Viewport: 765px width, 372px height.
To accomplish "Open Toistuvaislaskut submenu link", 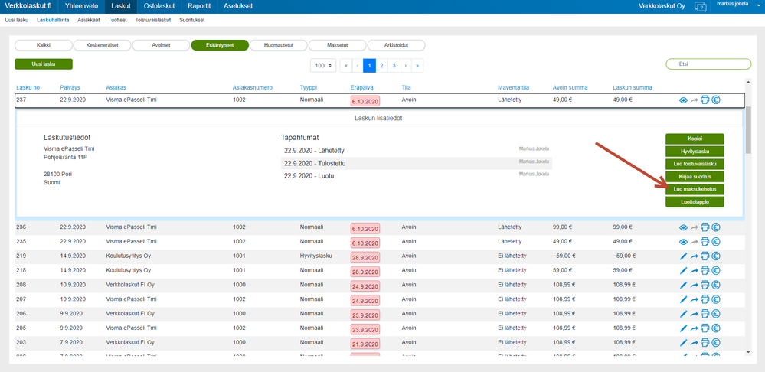I will click(152, 21).
